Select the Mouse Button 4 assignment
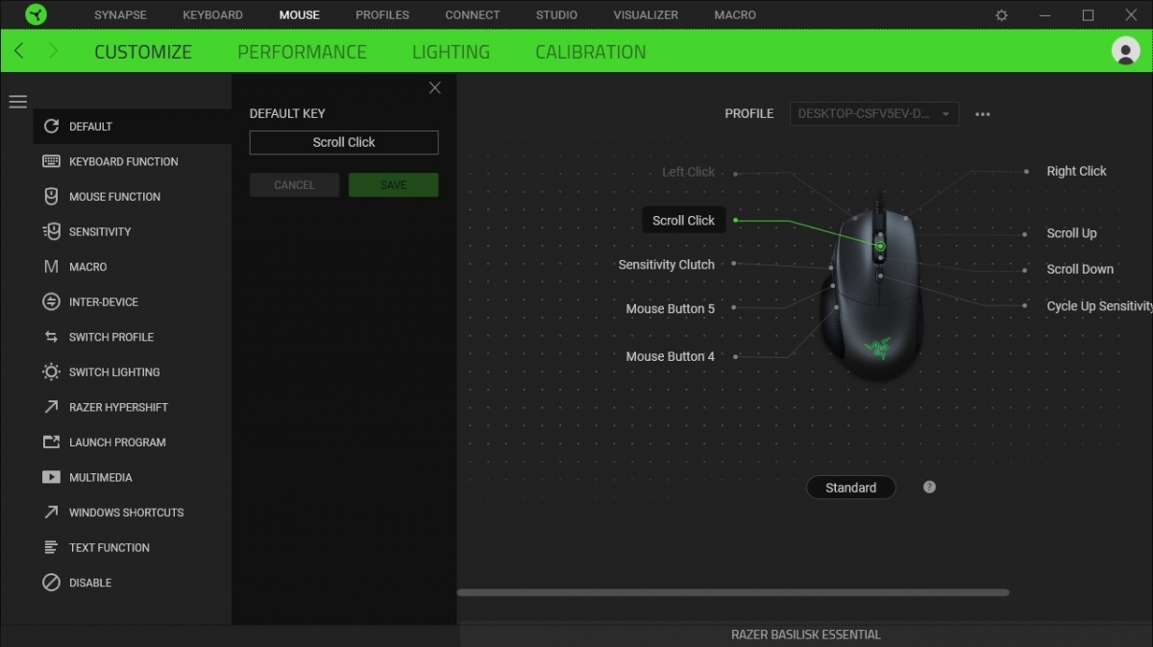1153x647 pixels. 670,356
